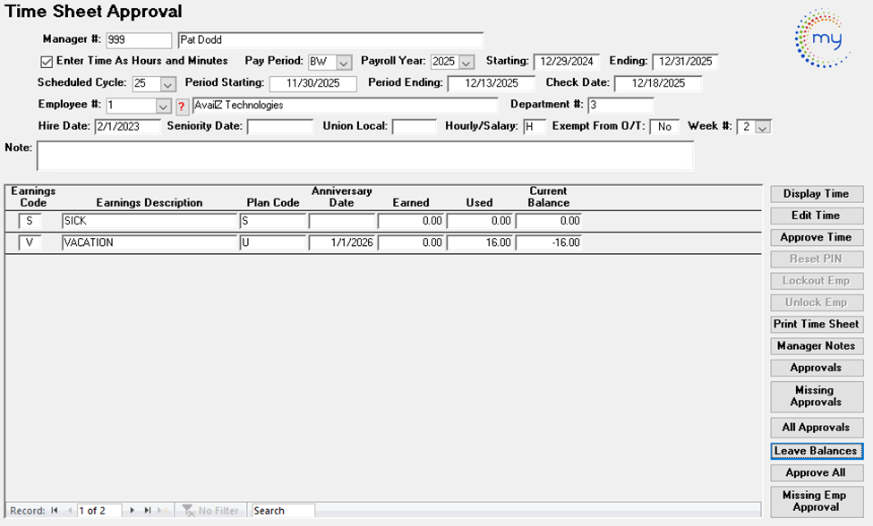Jump to last record in navigator
The width and height of the screenshot is (873, 526).
coord(148,511)
